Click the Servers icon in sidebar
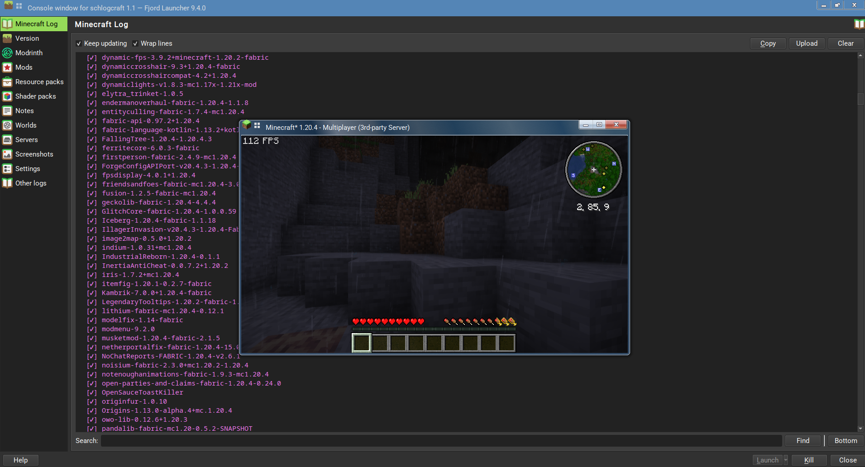 [x=7, y=140]
